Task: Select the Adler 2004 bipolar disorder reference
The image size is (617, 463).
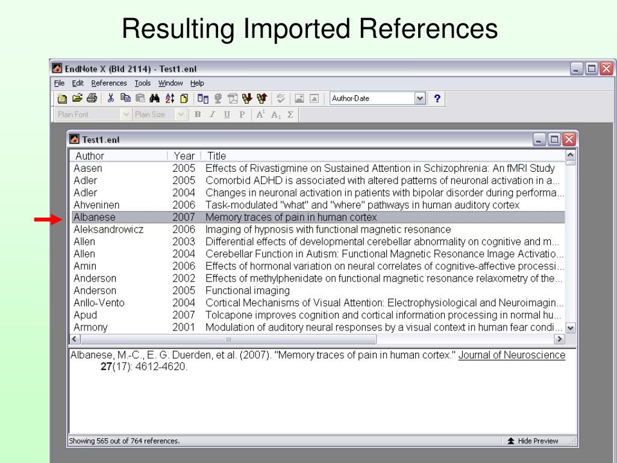Action: tap(318, 193)
